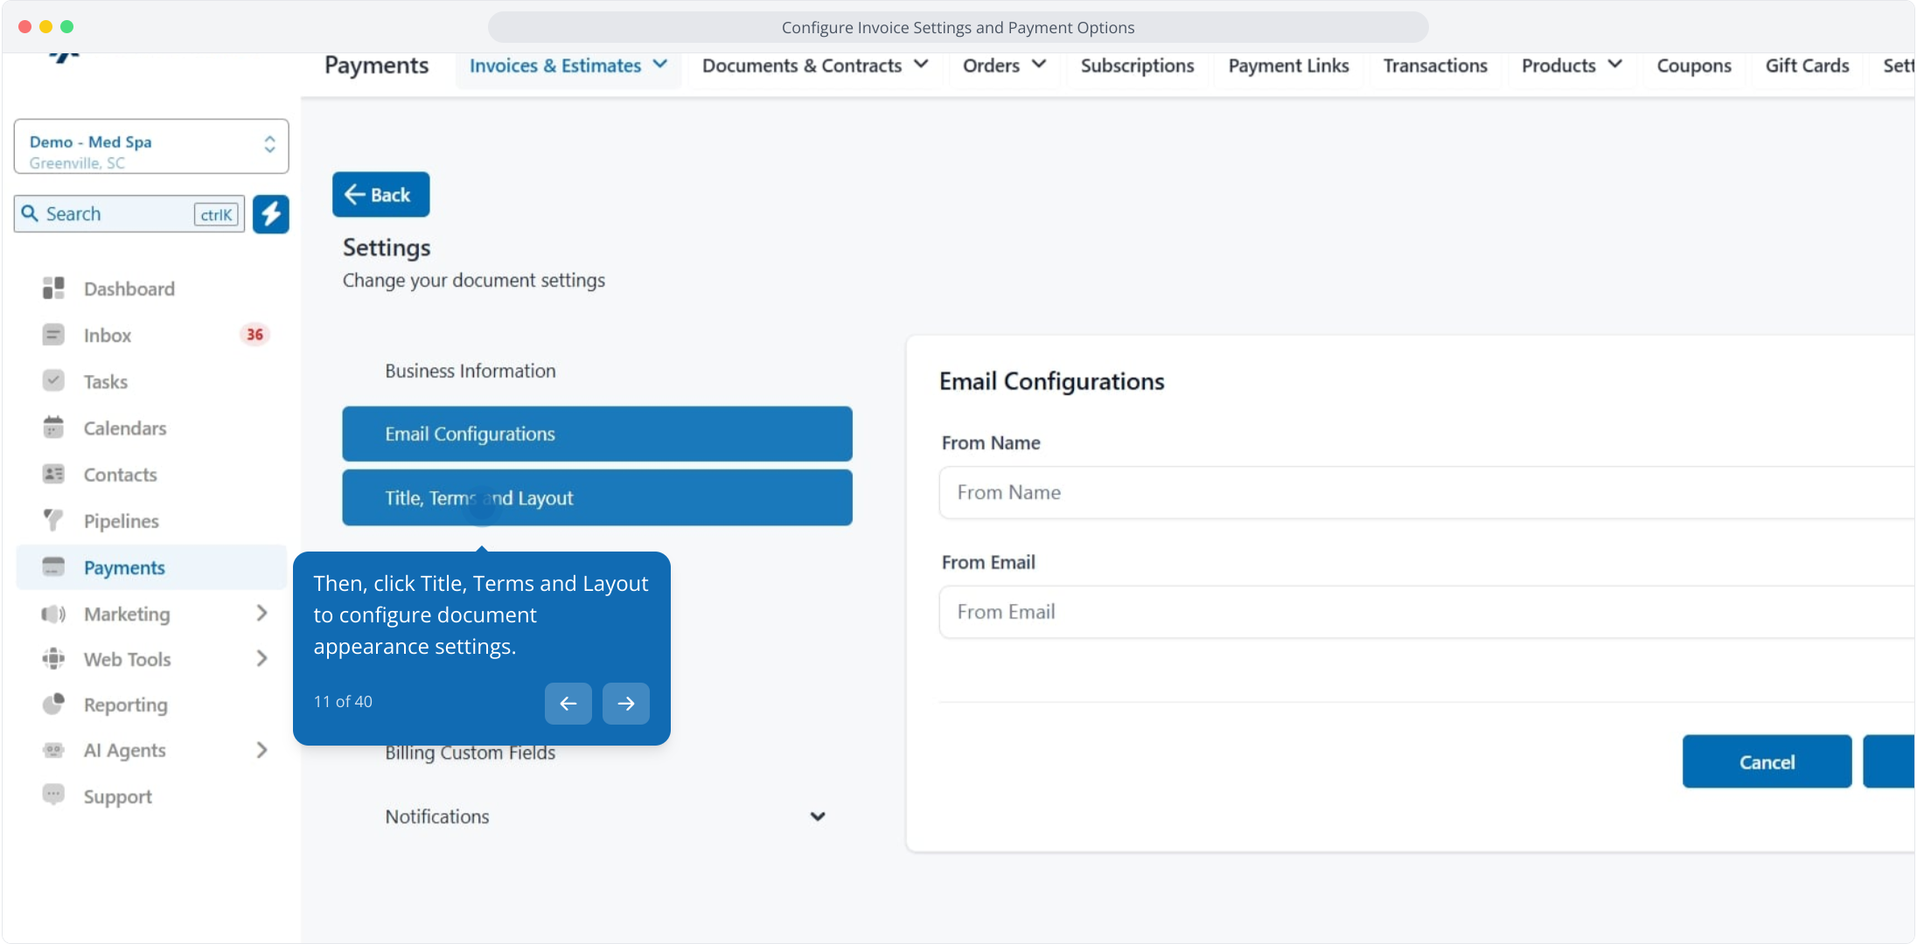Select Title, Terms and Layout settings
The image size is (1917, 944).
point(596,497)
